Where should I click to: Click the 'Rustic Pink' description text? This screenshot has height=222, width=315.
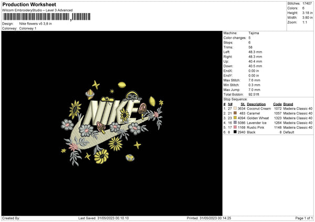tap(256, 127)
